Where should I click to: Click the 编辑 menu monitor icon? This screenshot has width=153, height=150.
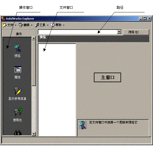[21, 25]
